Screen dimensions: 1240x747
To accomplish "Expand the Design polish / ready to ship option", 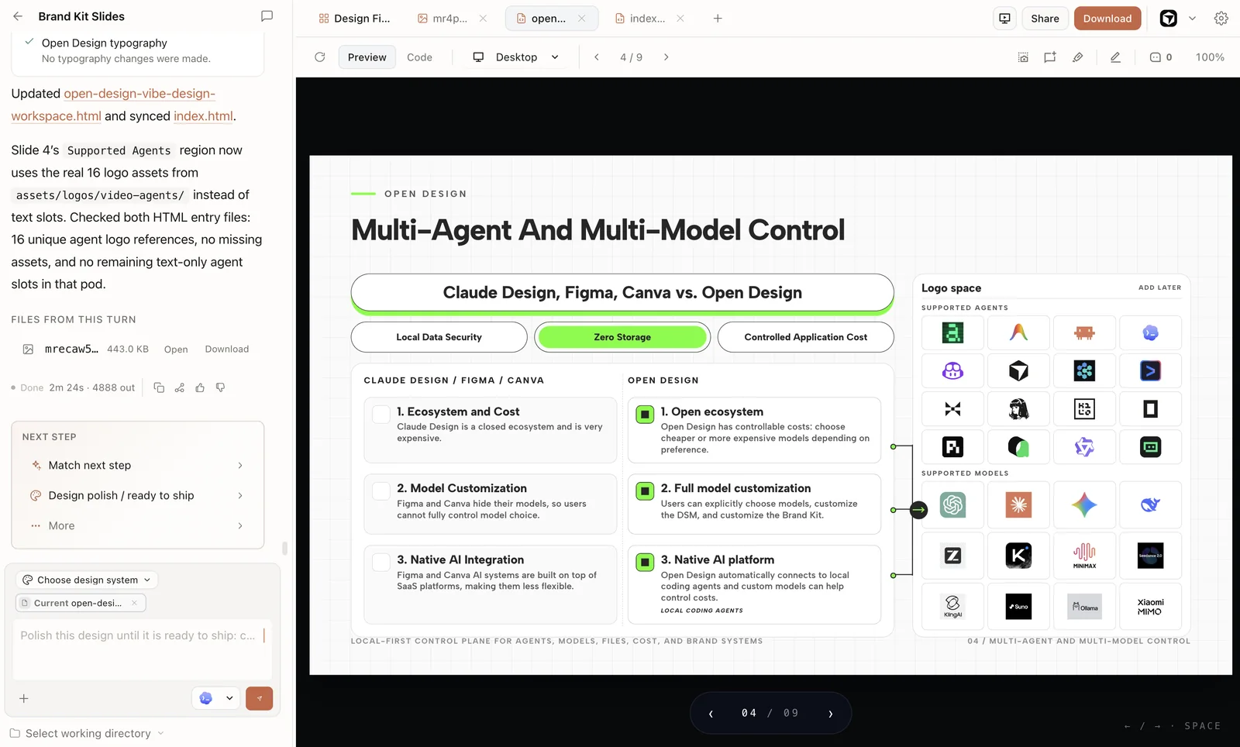I will (137, 495).
